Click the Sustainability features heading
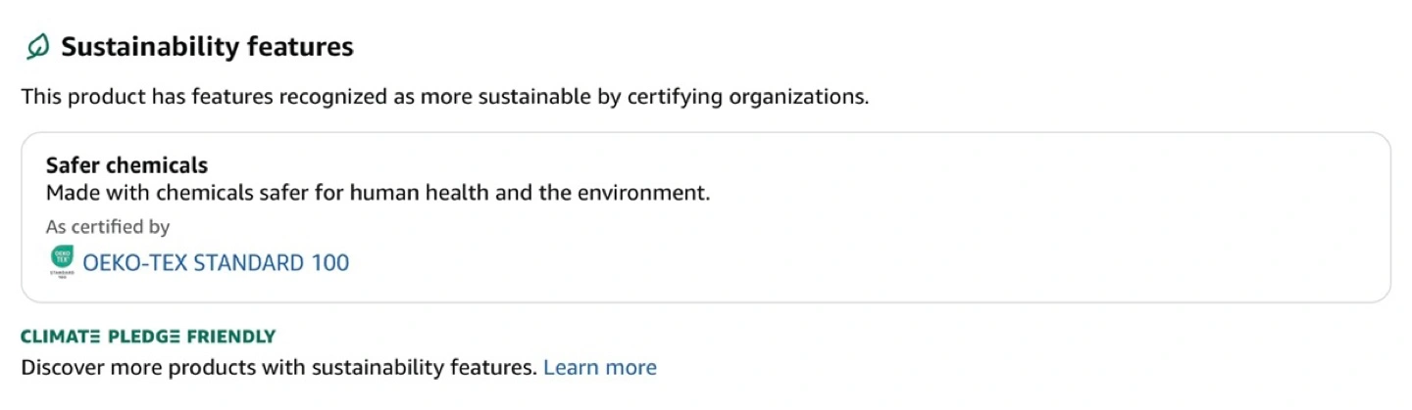The image size is (1412, 410). coord(207,46)
